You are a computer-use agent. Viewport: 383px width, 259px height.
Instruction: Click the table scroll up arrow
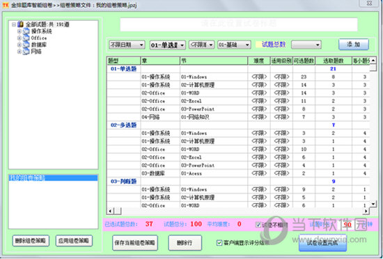point(373,61)
